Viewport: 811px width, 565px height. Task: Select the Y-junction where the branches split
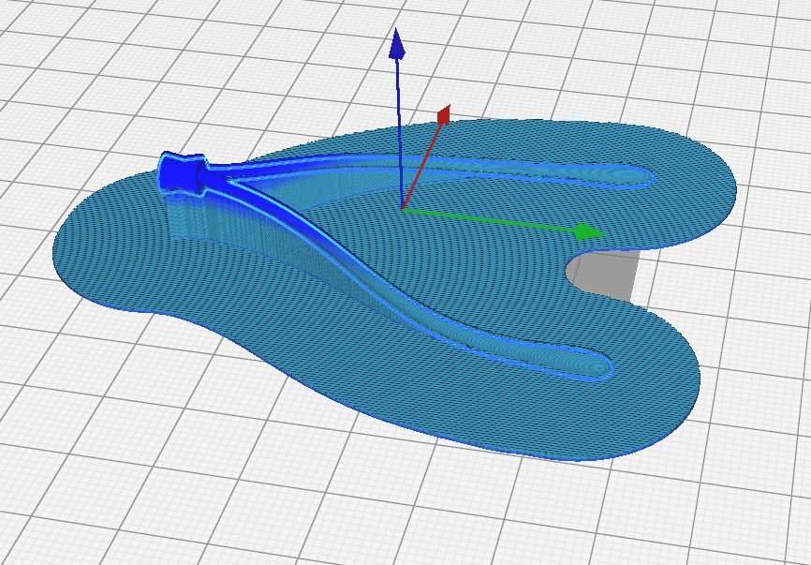click(228, 180)
